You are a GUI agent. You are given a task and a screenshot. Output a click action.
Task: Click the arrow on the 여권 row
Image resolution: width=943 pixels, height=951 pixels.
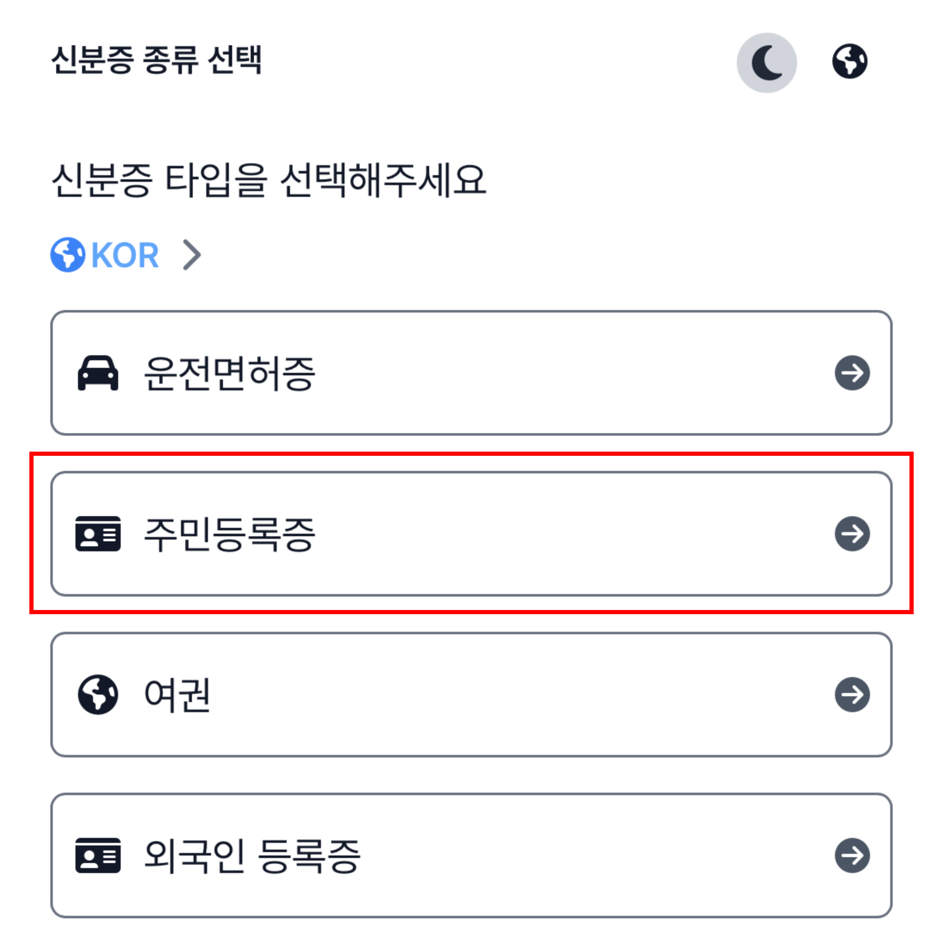point(852,694)
